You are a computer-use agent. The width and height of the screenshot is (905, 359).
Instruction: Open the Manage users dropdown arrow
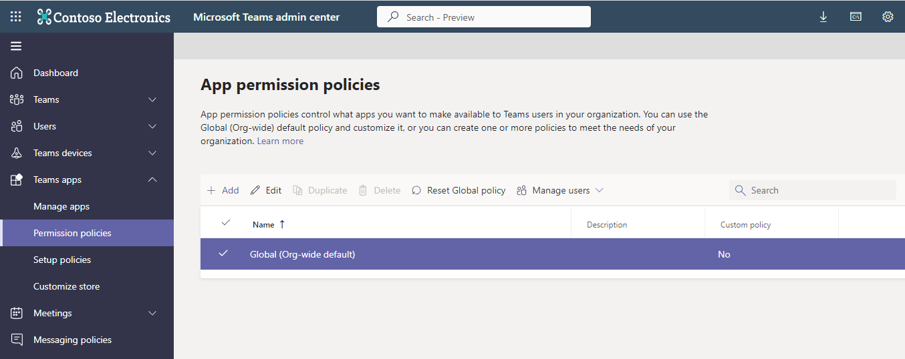[x=600, y=190]
